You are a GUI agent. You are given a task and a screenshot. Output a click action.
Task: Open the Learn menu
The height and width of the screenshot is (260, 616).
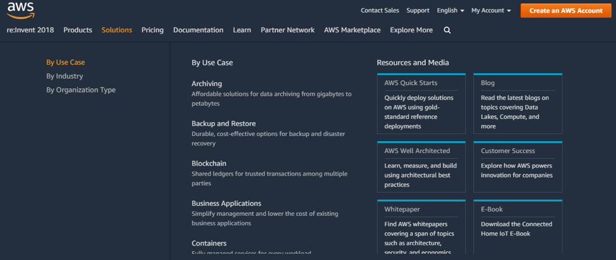(242, 30)
